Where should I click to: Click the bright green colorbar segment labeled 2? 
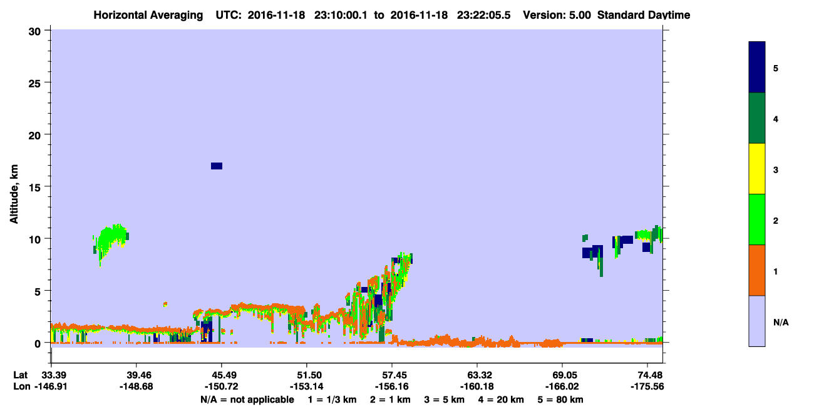[757, 219]
